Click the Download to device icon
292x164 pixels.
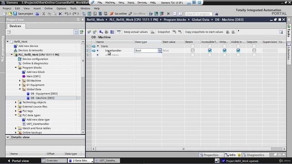(89, 14)
